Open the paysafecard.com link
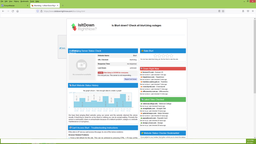Viewport: 256px width, 144px height. pyautogui.click(x=149, y=118)
